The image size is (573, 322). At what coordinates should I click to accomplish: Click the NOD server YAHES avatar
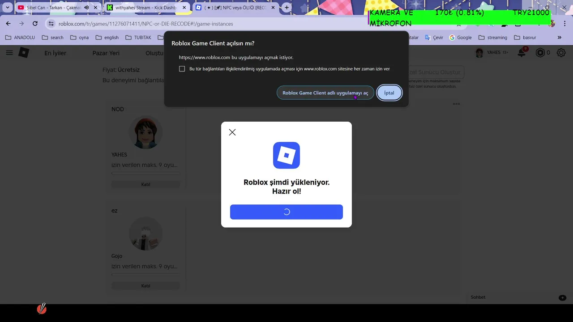coord(145,132)
